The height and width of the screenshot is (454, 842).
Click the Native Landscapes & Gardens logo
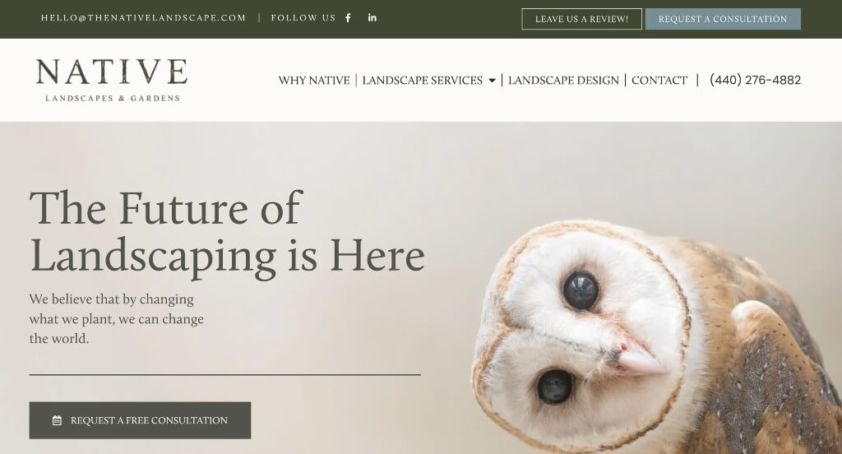(112, 80)
